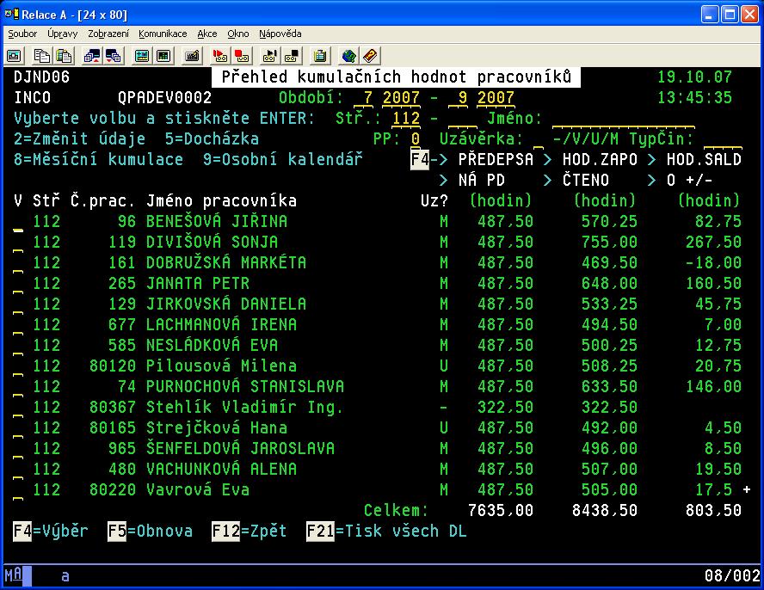Click F4=Výběr function key label
The width and height of the screenshot is (764, 590).
pyautogui.click(x=51, y=531)
